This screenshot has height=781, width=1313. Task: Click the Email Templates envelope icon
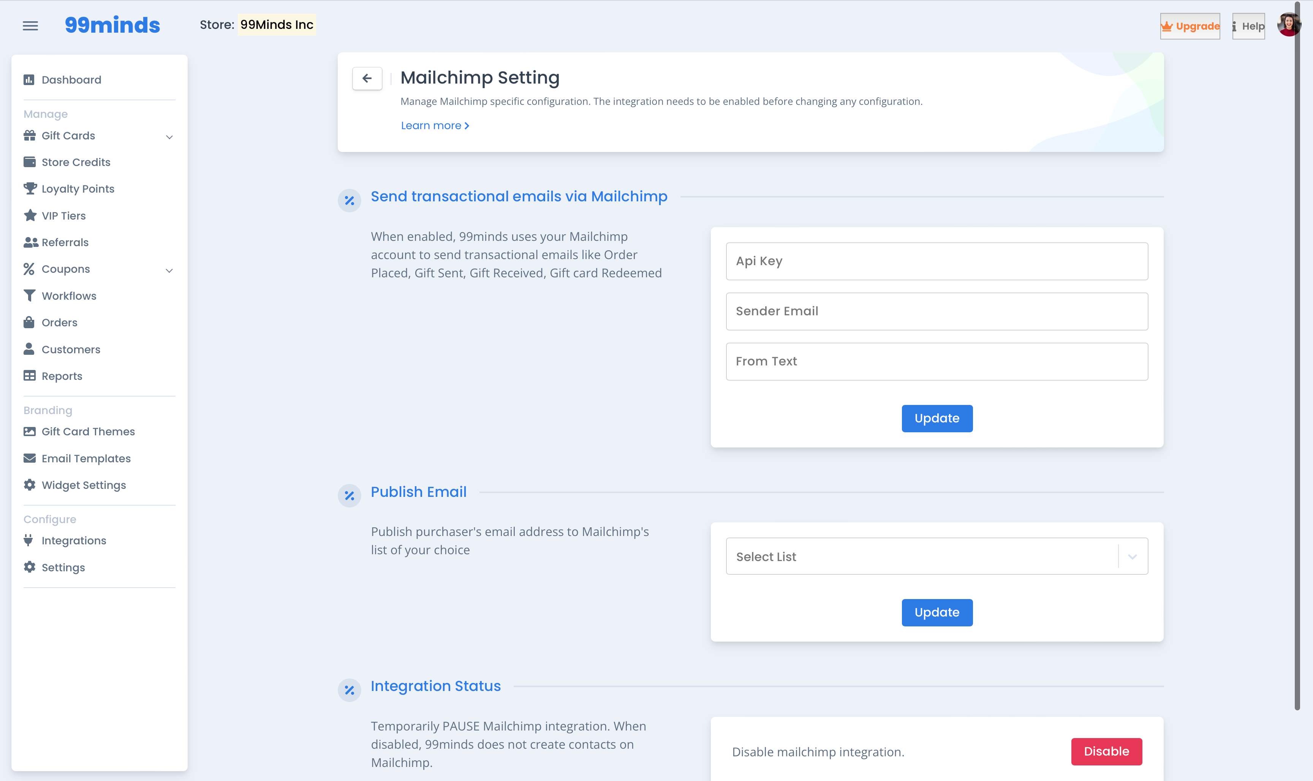click(30, 458)
